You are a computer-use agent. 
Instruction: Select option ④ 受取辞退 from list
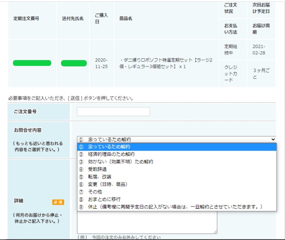click(x=97, y=169)
